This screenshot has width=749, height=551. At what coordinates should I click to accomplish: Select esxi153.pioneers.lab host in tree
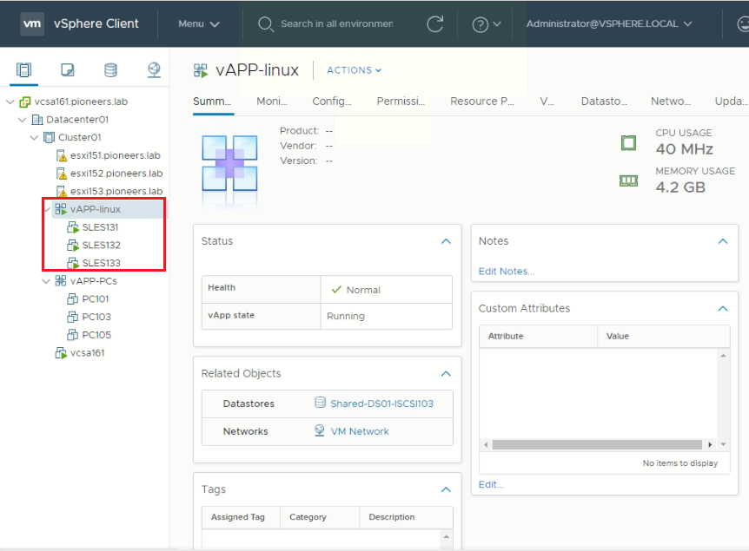click(116, 191)
